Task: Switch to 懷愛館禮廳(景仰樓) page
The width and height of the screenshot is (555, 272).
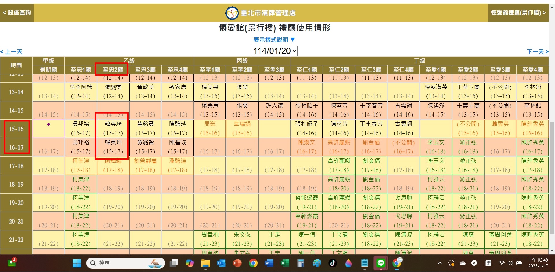Action: [518, 13]
